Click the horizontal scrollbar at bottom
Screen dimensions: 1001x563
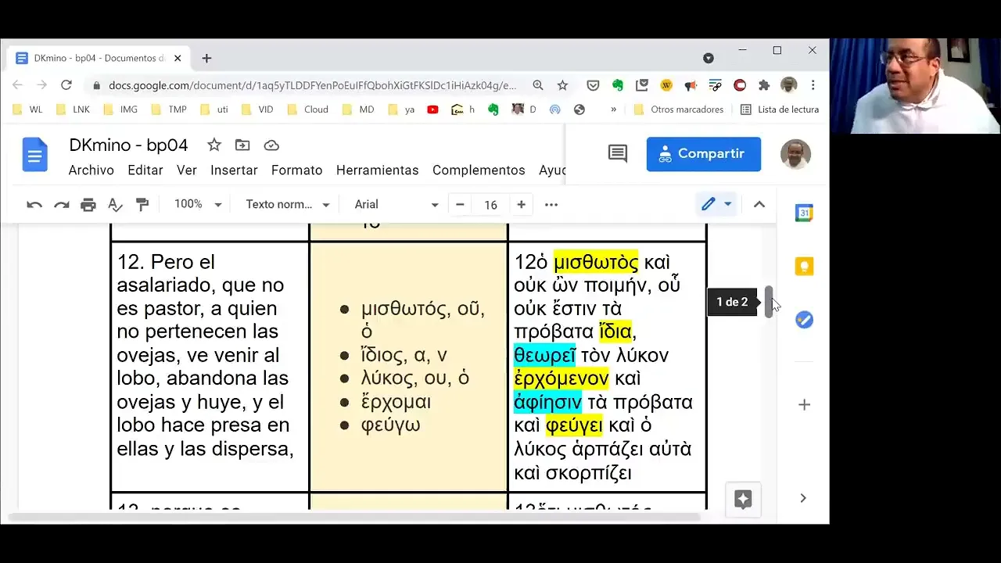[354, 518]
